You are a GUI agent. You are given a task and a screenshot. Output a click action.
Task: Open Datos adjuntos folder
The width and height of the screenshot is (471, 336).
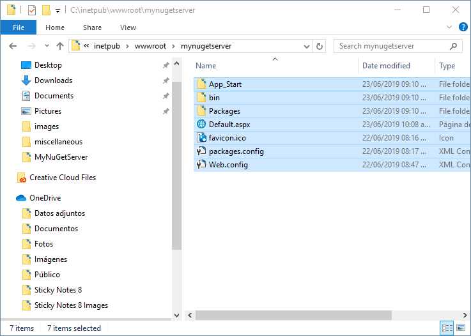click(x=59, y=213)
